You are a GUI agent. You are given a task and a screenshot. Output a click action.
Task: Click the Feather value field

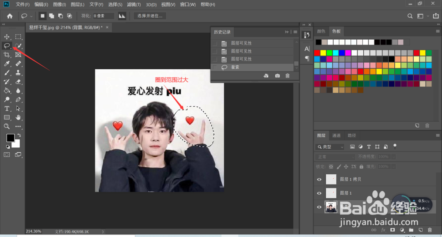pyautogui.click(x=103, y=16)
